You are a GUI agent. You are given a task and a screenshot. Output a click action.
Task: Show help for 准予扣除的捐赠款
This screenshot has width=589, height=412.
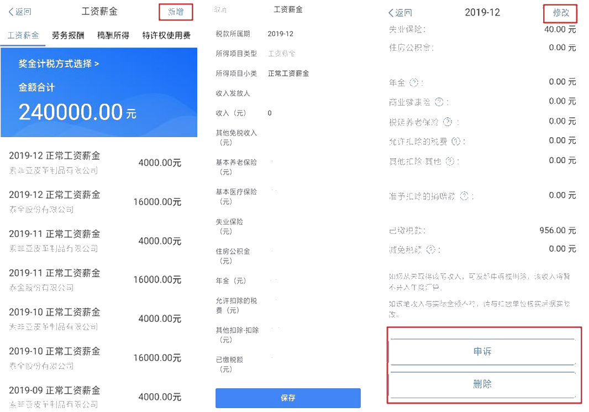[x=464, y=196]
